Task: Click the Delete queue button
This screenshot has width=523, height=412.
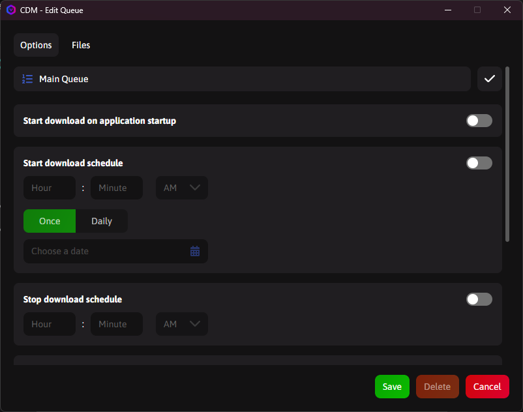Action: (438, 387)
